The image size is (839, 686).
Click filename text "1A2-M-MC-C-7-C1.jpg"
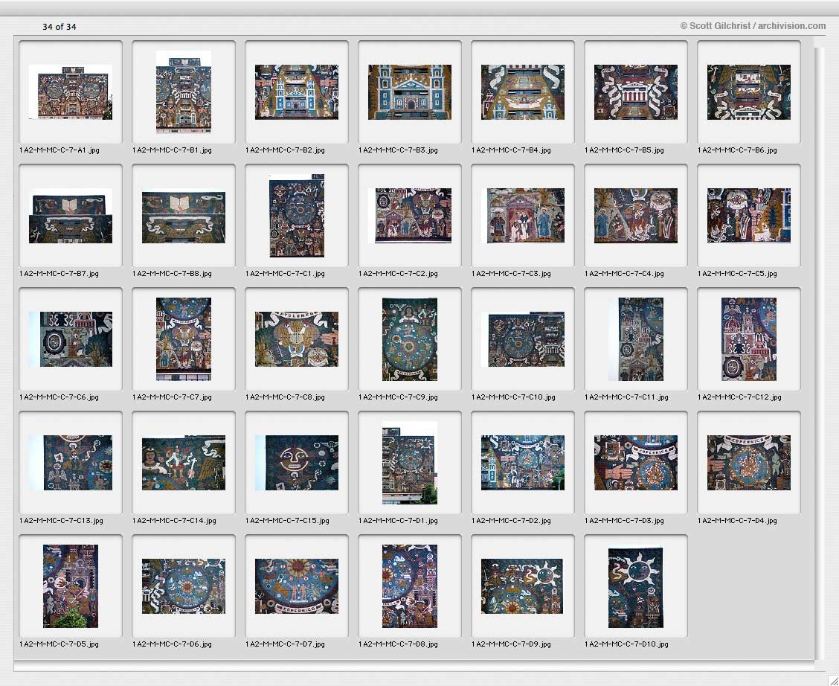coord(285,274)
